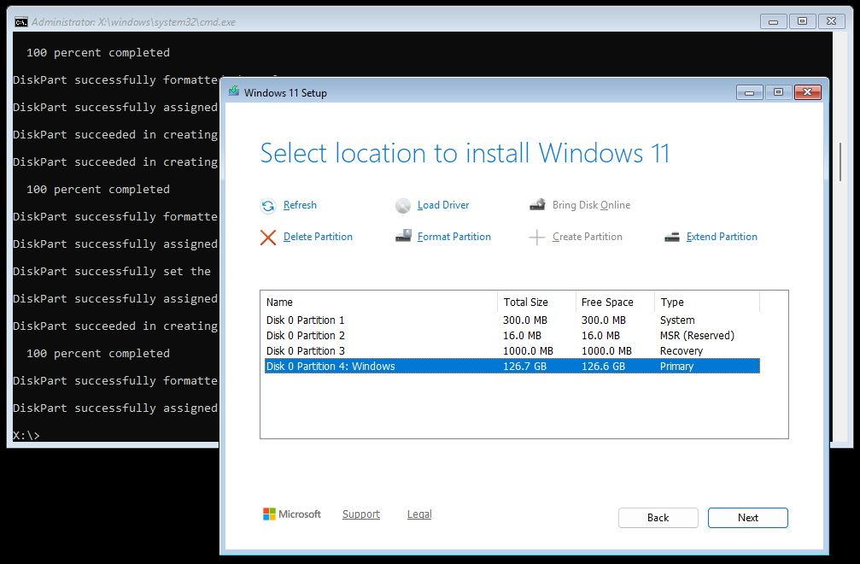Viewport: 860px width, 564px height.
Task: Click the Name column header
Action: point(379,303)
